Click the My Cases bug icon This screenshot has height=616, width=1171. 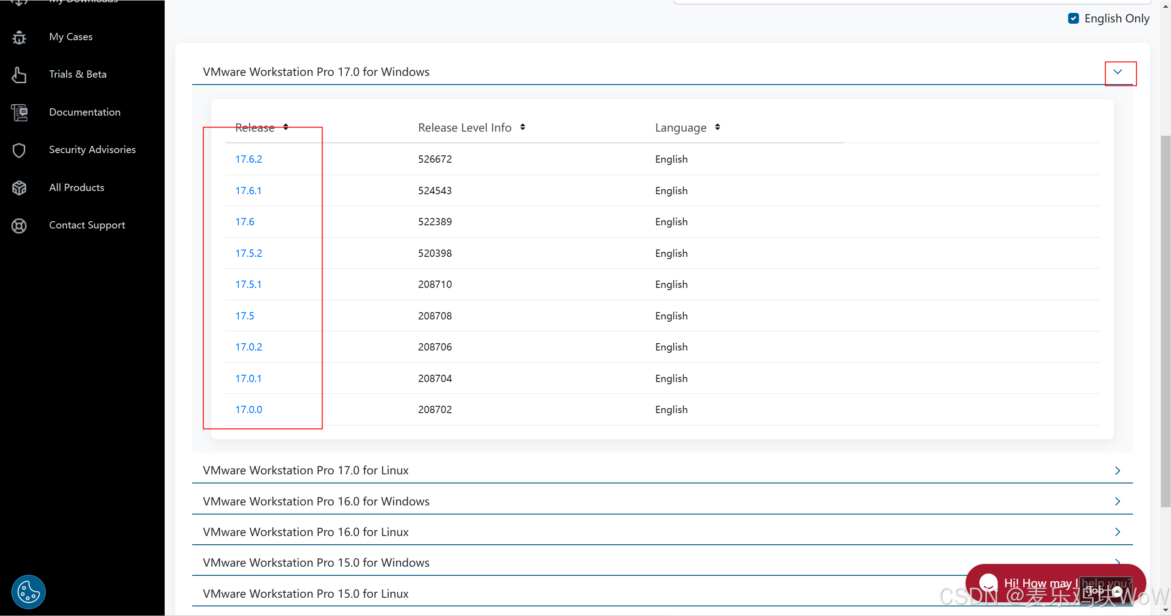click(19, 37)
